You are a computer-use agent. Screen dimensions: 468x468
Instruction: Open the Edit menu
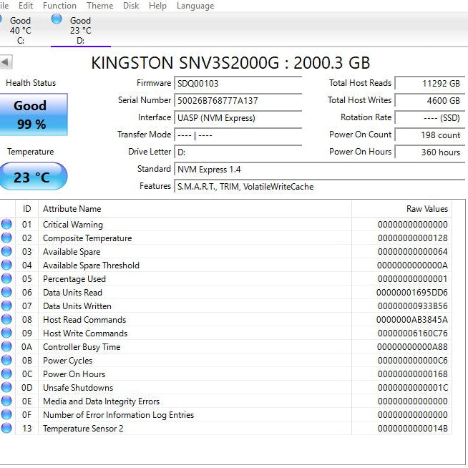(x=25, y=6)
